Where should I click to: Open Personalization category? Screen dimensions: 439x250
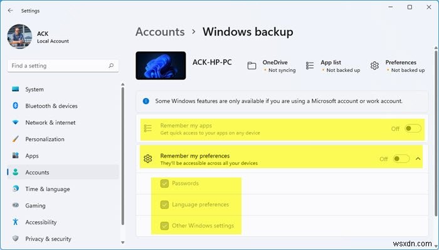pos(63,139)
